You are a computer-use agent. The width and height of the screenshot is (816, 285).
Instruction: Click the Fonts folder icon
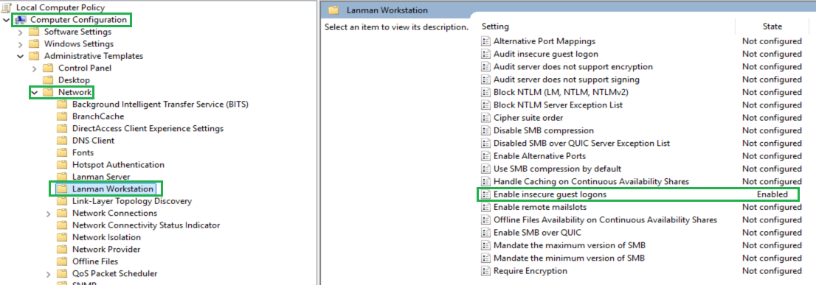pyautogui.click(x=62, y=152)
